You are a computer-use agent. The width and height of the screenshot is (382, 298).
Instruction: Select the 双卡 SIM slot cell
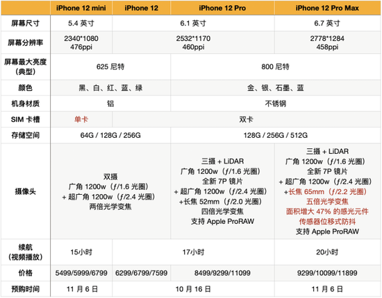[x=247, y=119]
